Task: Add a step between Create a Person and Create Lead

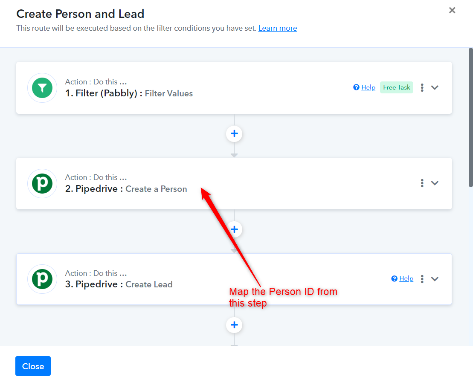Action: (x=234, y=229)
